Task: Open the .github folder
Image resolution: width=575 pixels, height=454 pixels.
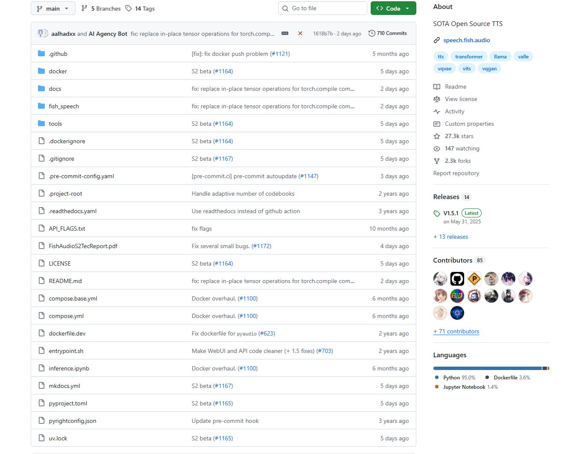Action: [58, 54]
